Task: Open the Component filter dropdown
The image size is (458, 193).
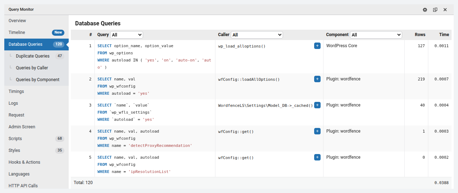Action: pos(376,35)
